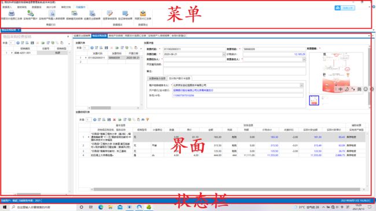The height and width of the screenshot is (211, 376).
Task: Click vertical scrollbar beside invoice image
Action: pos(370,76)
